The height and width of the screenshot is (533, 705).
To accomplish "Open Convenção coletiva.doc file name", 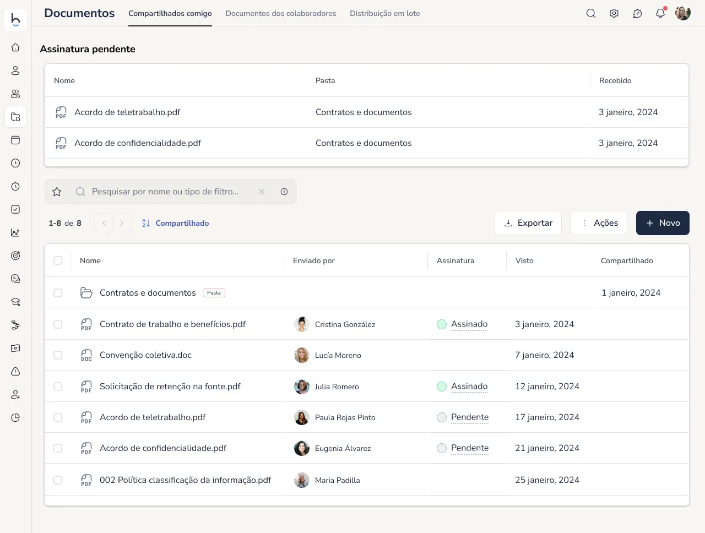I will (145, 355).
